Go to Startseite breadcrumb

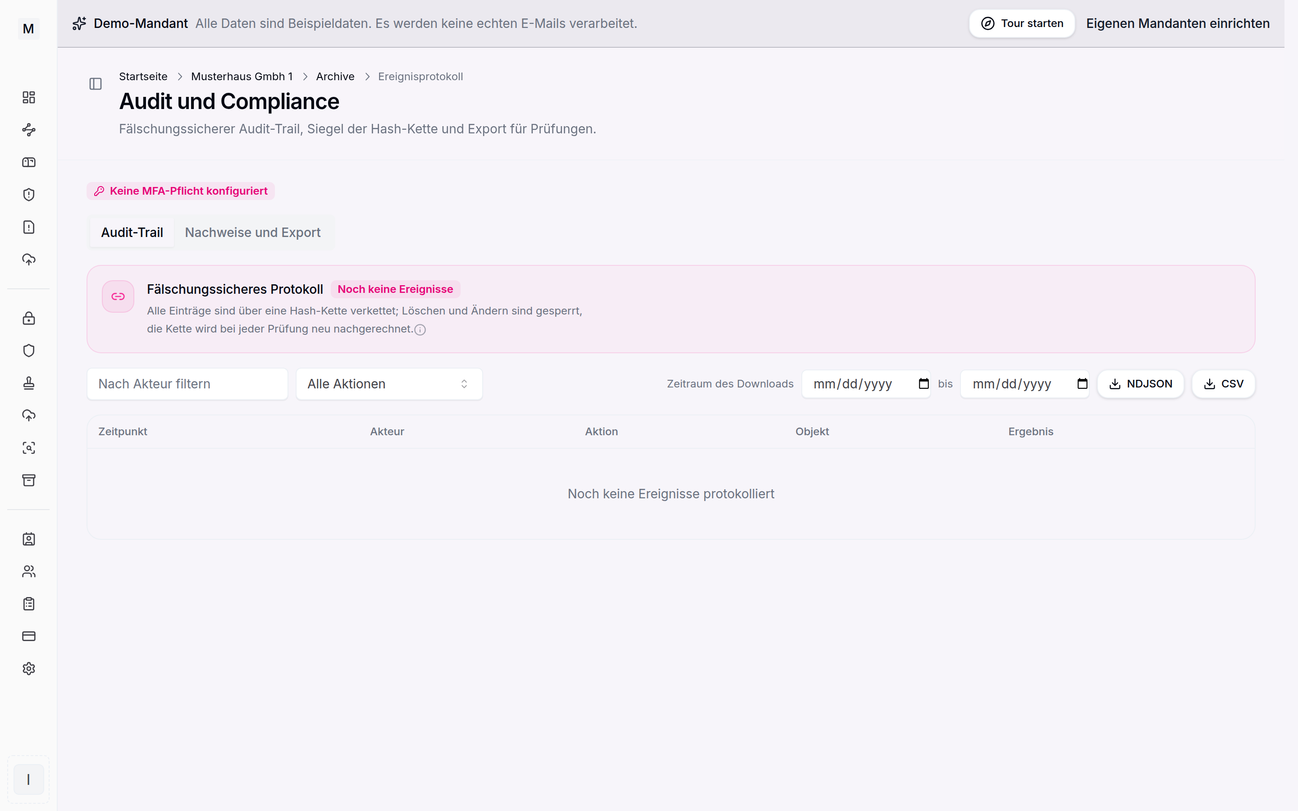[143, 76]
